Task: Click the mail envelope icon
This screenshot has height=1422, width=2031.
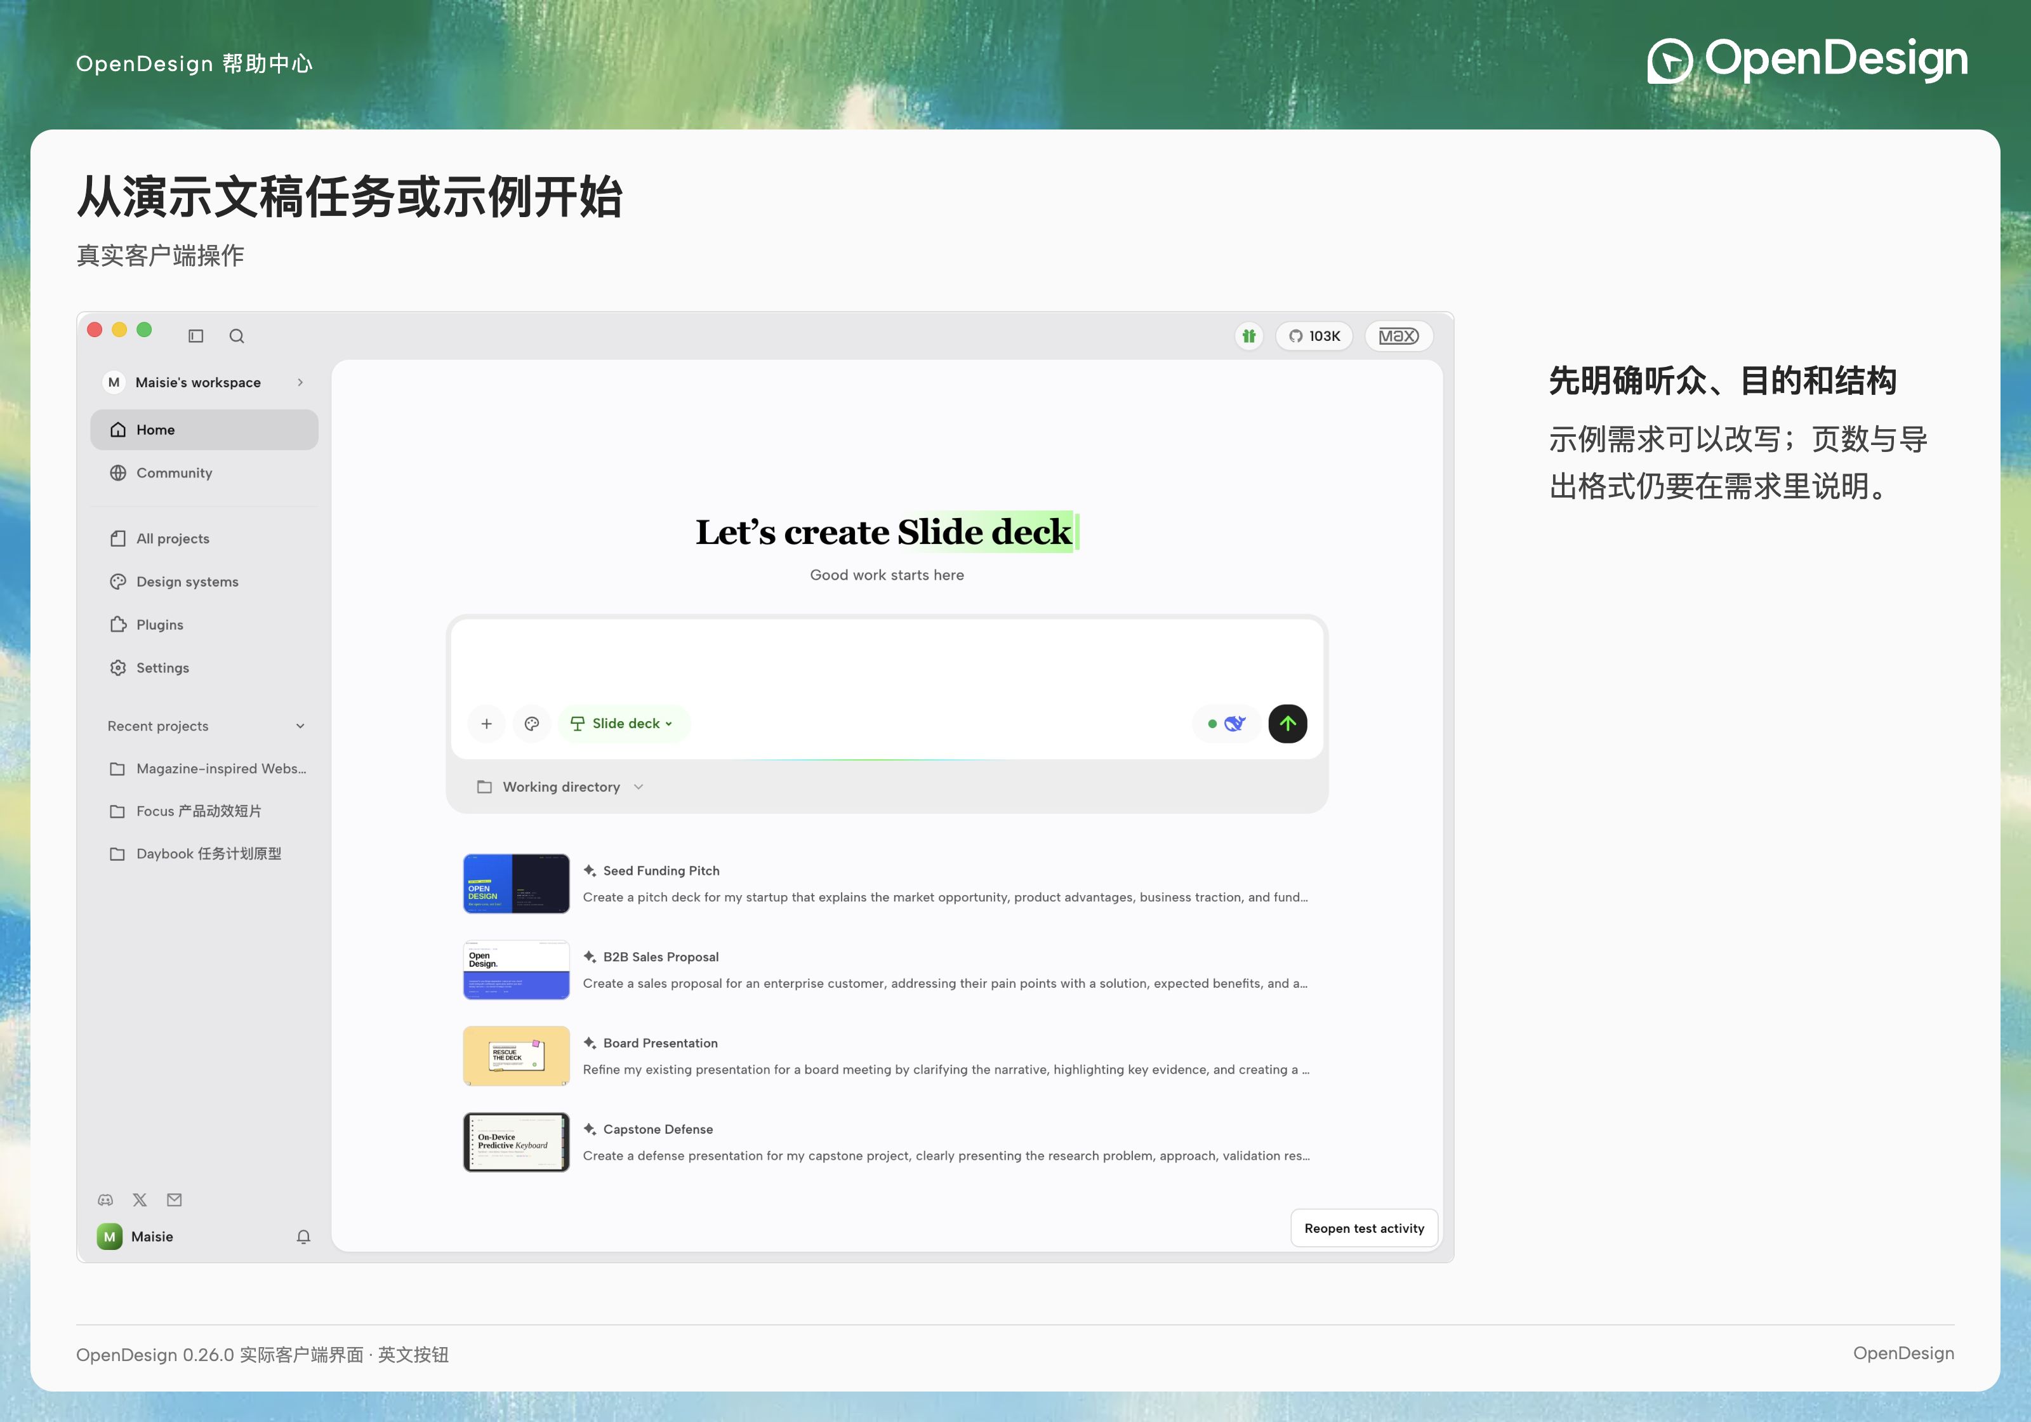Action: click(x=175, y=1200)
